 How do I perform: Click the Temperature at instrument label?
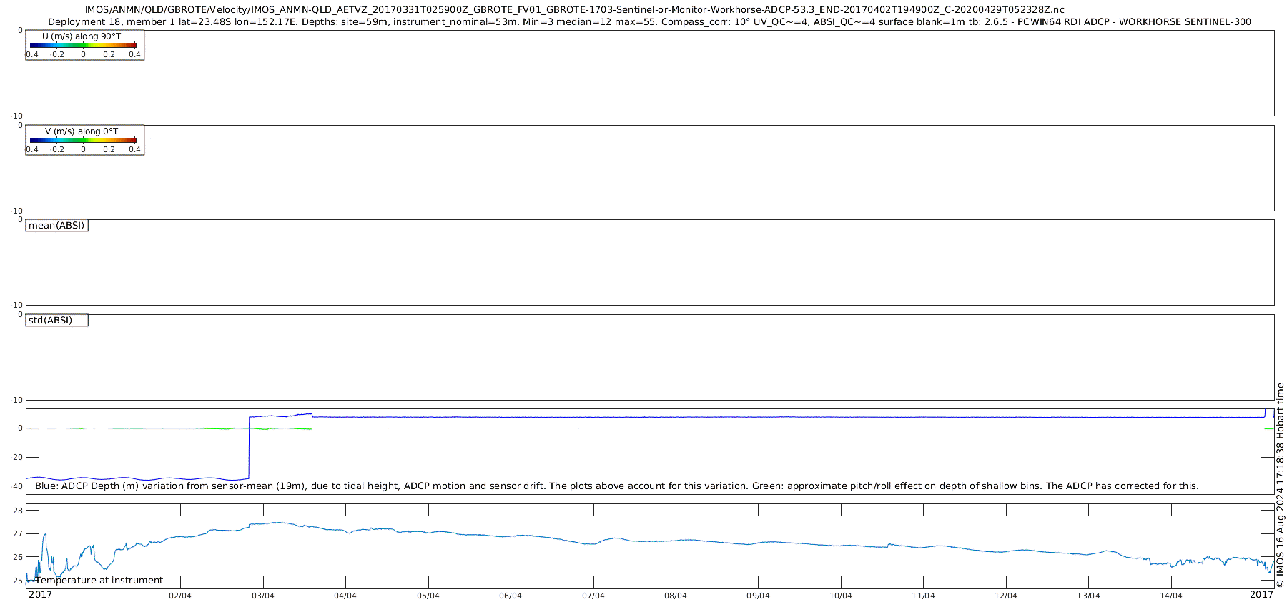pos(99,581)
